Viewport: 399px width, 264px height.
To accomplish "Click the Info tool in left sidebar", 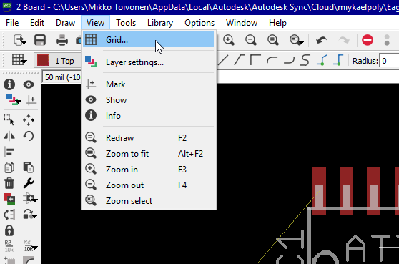I will point(9,84).
